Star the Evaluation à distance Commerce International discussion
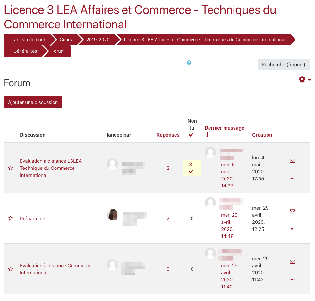The image size is (315, 301). [11, 269]
